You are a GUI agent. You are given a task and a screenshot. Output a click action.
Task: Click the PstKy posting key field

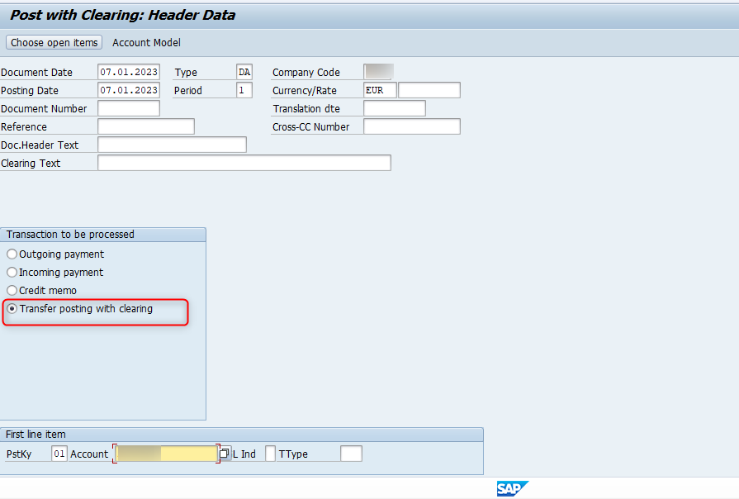[59, 454]
